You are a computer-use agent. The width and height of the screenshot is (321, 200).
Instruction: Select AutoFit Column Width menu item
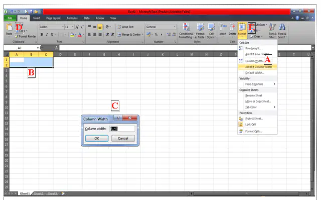257,67
